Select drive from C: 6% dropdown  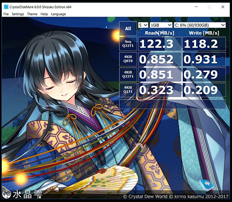tap(200, 25)
